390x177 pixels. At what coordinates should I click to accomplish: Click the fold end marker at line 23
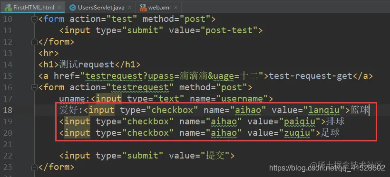click(x=35, y=167)
